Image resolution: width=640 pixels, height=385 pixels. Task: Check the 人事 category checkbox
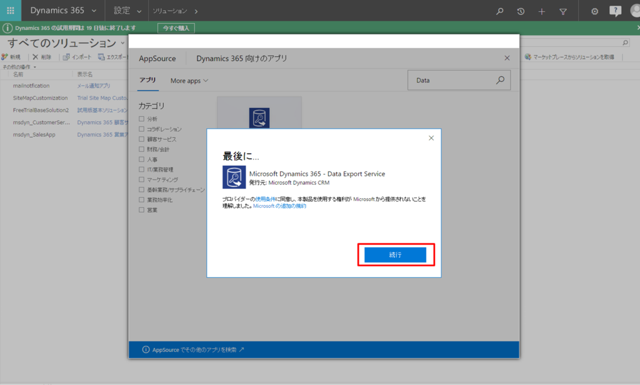pos(141,159)
